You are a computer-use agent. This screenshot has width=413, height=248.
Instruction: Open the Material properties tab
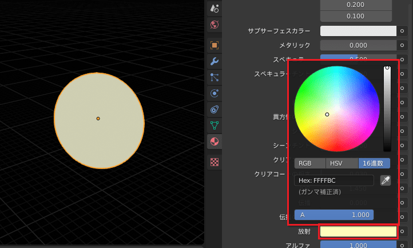tap(215, 141)
